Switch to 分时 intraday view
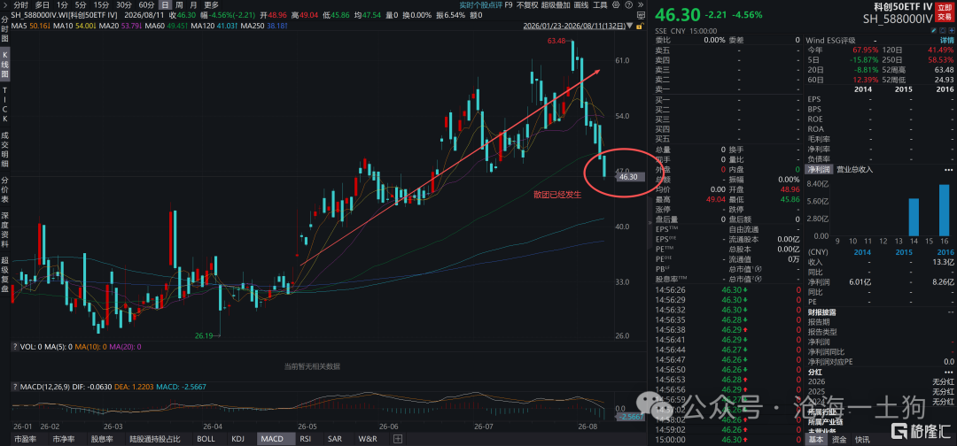Screen dimensions: 957x446 (x=20, y=5)
